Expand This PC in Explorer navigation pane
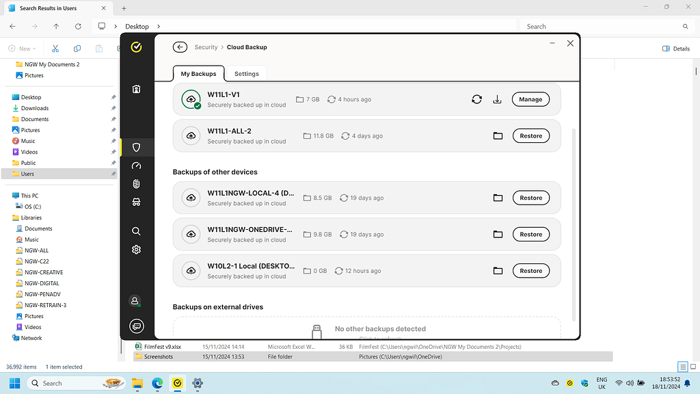This screenshot has height=394, width=700. (5, 195)
